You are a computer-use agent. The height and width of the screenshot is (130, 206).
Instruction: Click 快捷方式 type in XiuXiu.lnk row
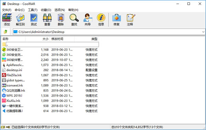[92, 101]
